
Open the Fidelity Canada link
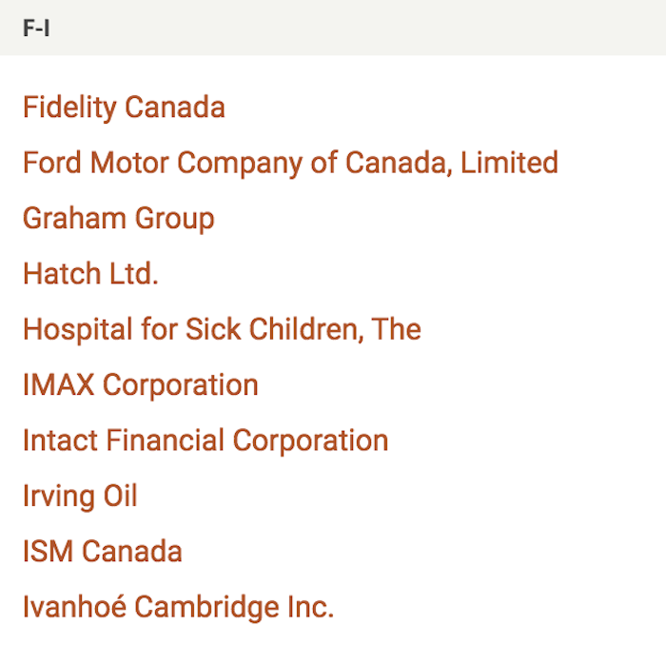point(124,107)
